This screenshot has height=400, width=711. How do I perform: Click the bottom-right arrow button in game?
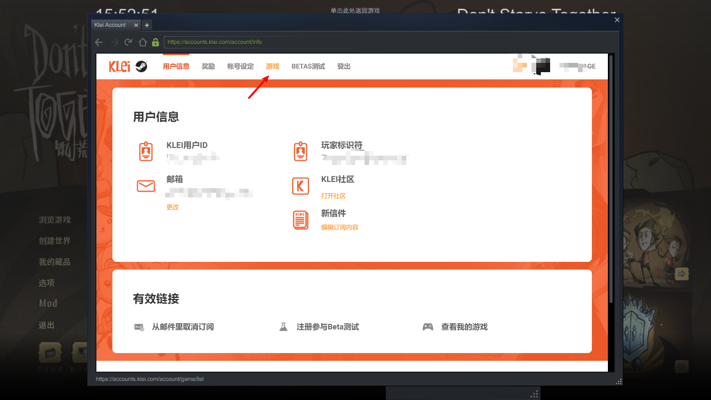[682, 366]
